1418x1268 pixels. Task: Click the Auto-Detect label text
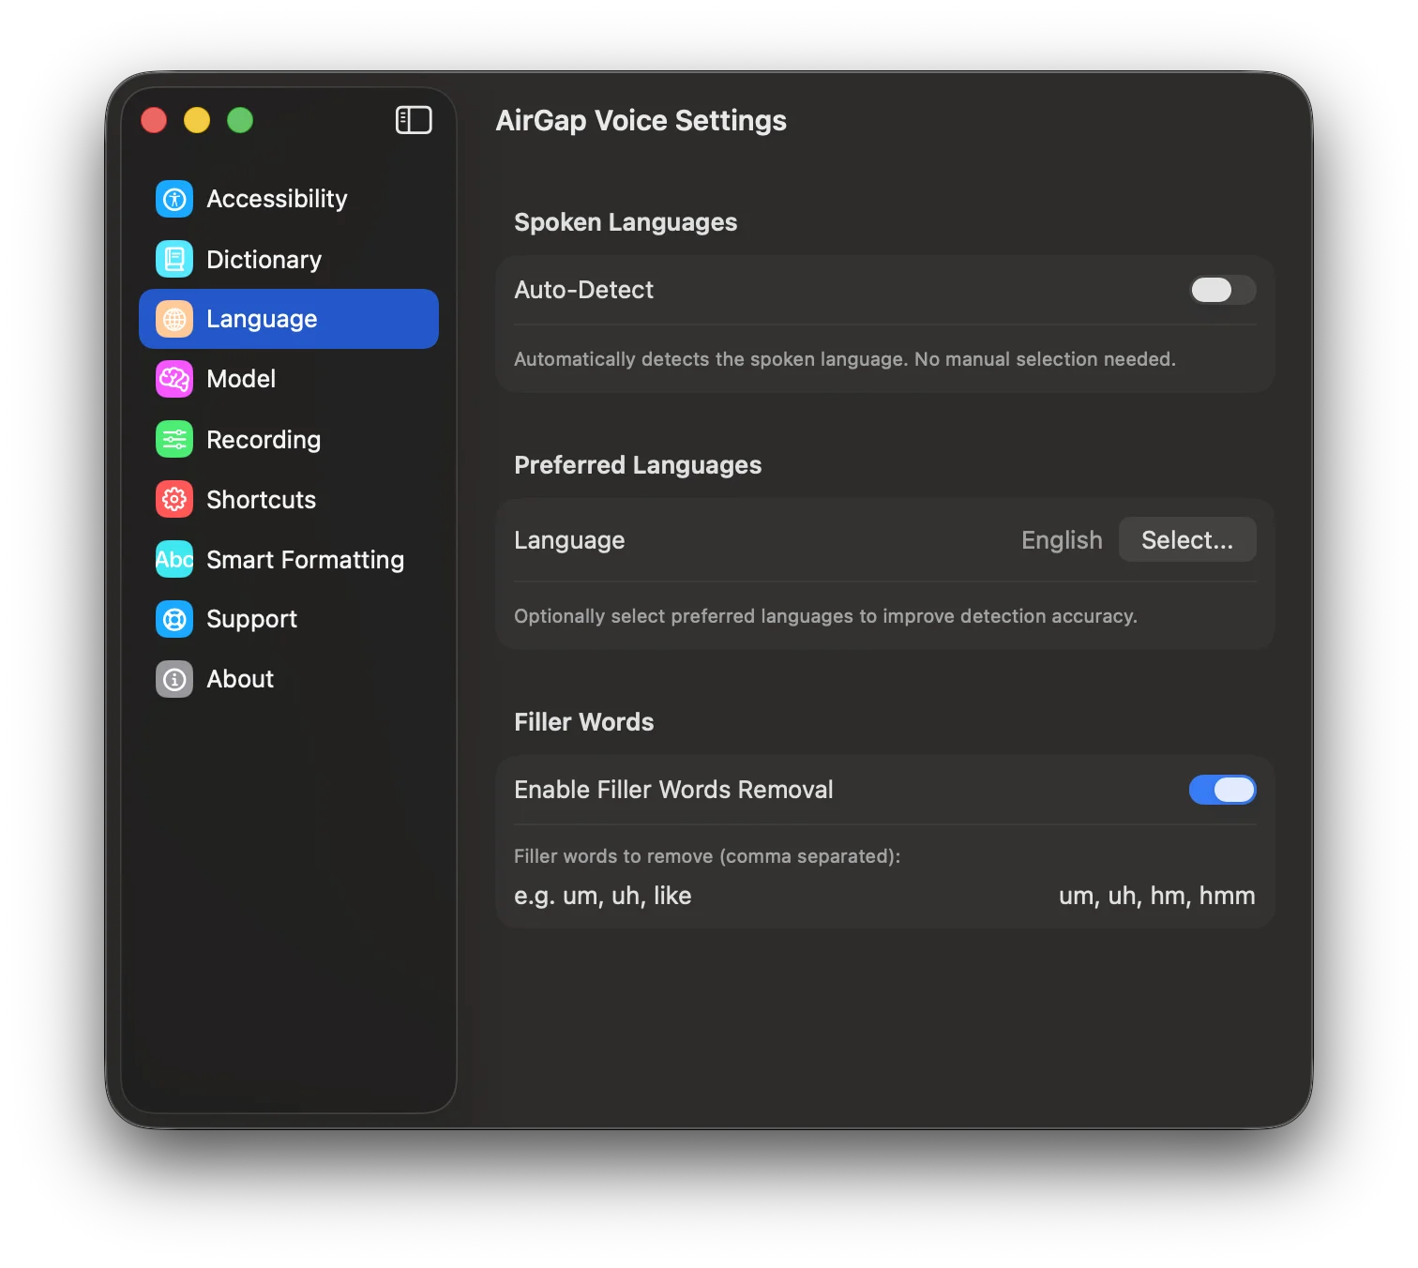pyautogui.click(x=583, y=290)
